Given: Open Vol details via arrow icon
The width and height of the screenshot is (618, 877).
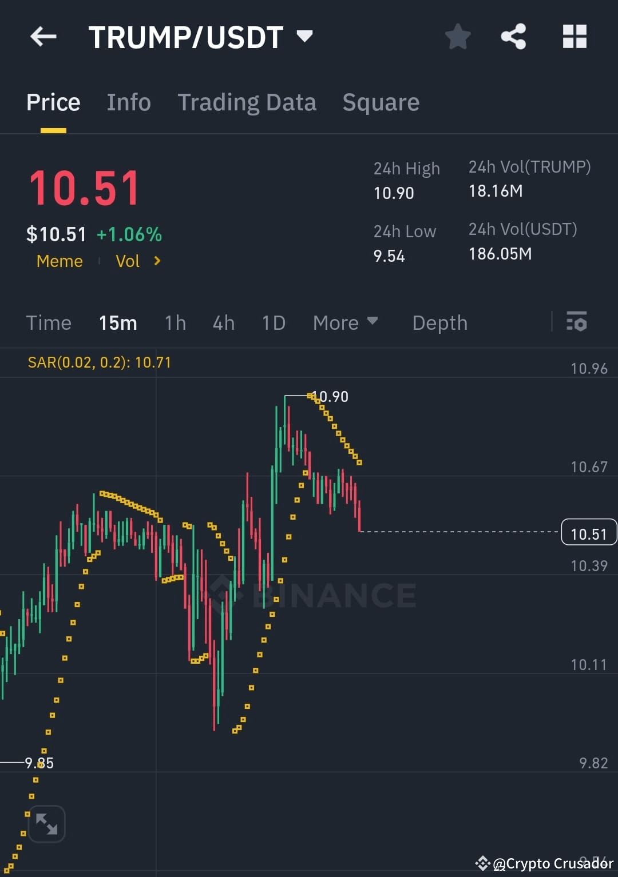Looking at the screenshot, I should [x=157, y=261].
